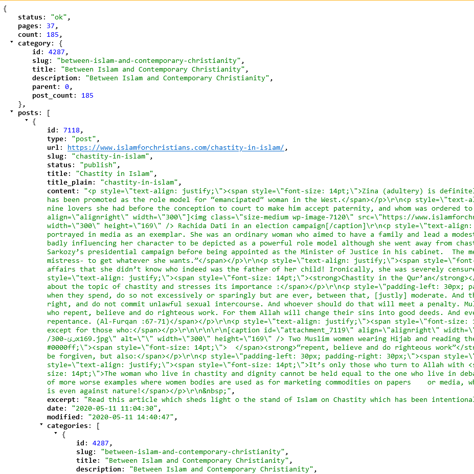Click the post_count value 185
The height and width of the screenshot is (474, 474).
[87, 96]
